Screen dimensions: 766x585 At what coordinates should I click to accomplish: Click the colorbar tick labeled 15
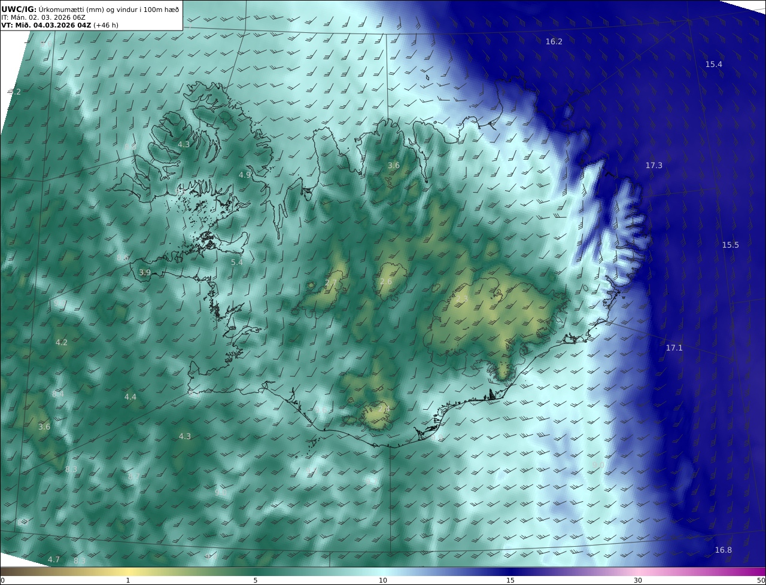pyautogui.click(x=510, y=580)
